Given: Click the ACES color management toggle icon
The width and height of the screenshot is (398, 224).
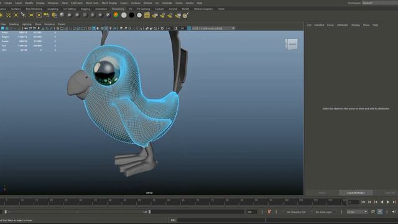Looking at the screenshot, I should pos(189,28).
